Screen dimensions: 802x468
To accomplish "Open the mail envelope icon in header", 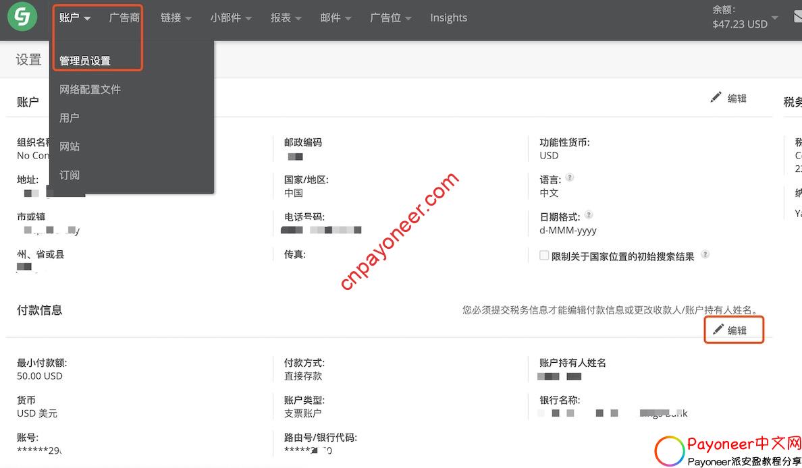I will 797,18.
